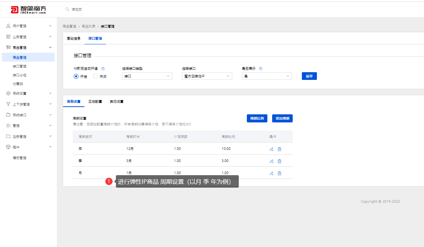Expand 上下游管理 using its chevron
Image resolution: width=424 pixels, height=247 pixels.
click(50, 104)
